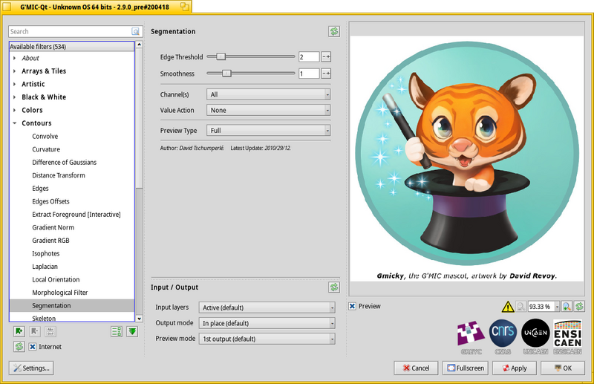Click the Smoothness value field

pos(309,74)
